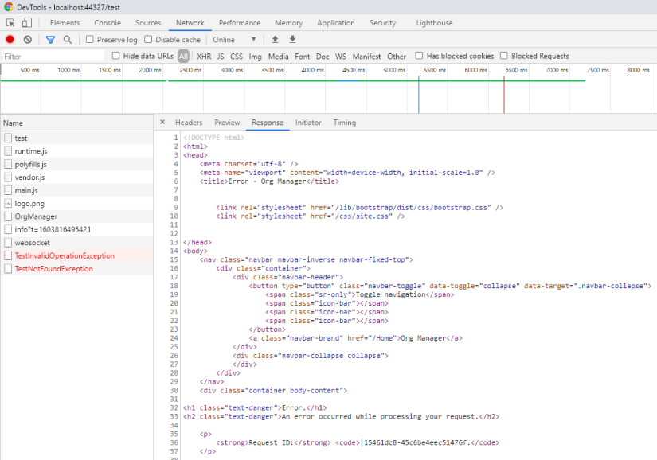This screenshot has height=460, width=657.
Task: Open the Elements panel tab
Action: (x=65, y=23)
